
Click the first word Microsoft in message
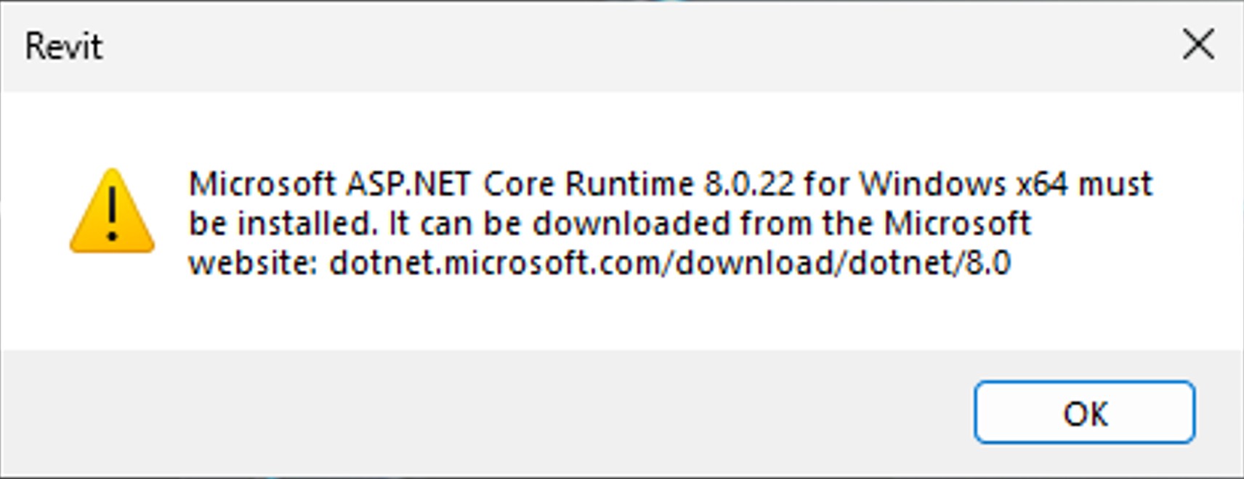[x=262, y=184]
